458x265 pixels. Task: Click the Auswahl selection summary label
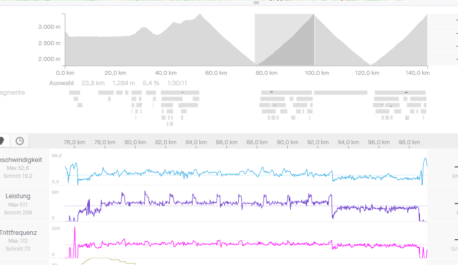(x=61, y=83)
